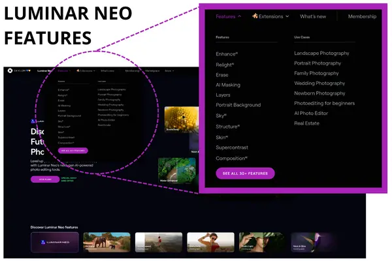The image size is (392, 261).
Task: Open the Features tab in the enlarged panel
Action: coord(225,16)
